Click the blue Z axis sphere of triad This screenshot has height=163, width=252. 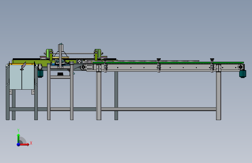coord(18,144)
